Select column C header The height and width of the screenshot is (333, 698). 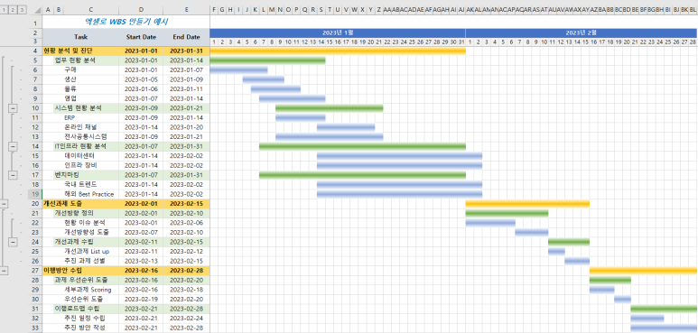pos(91,10)
